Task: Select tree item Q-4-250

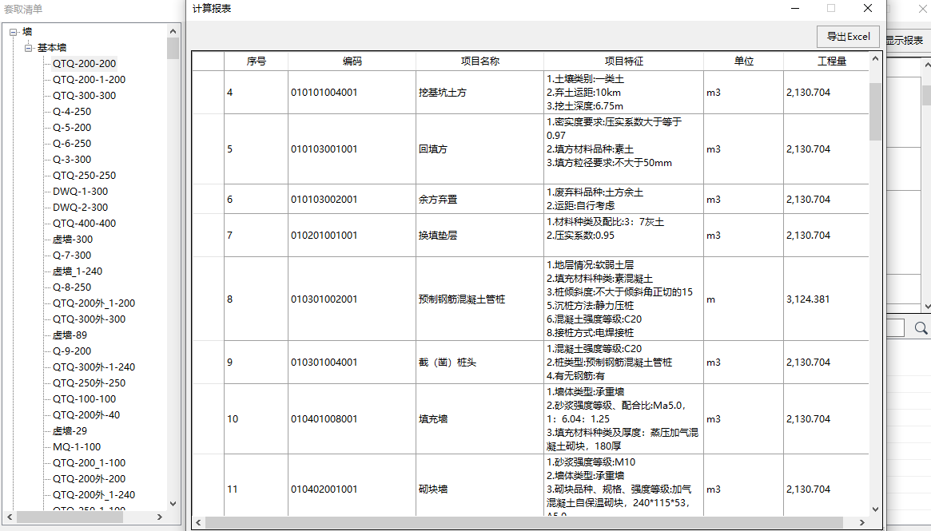Action: pyautogui.click(x=72, y=112)
